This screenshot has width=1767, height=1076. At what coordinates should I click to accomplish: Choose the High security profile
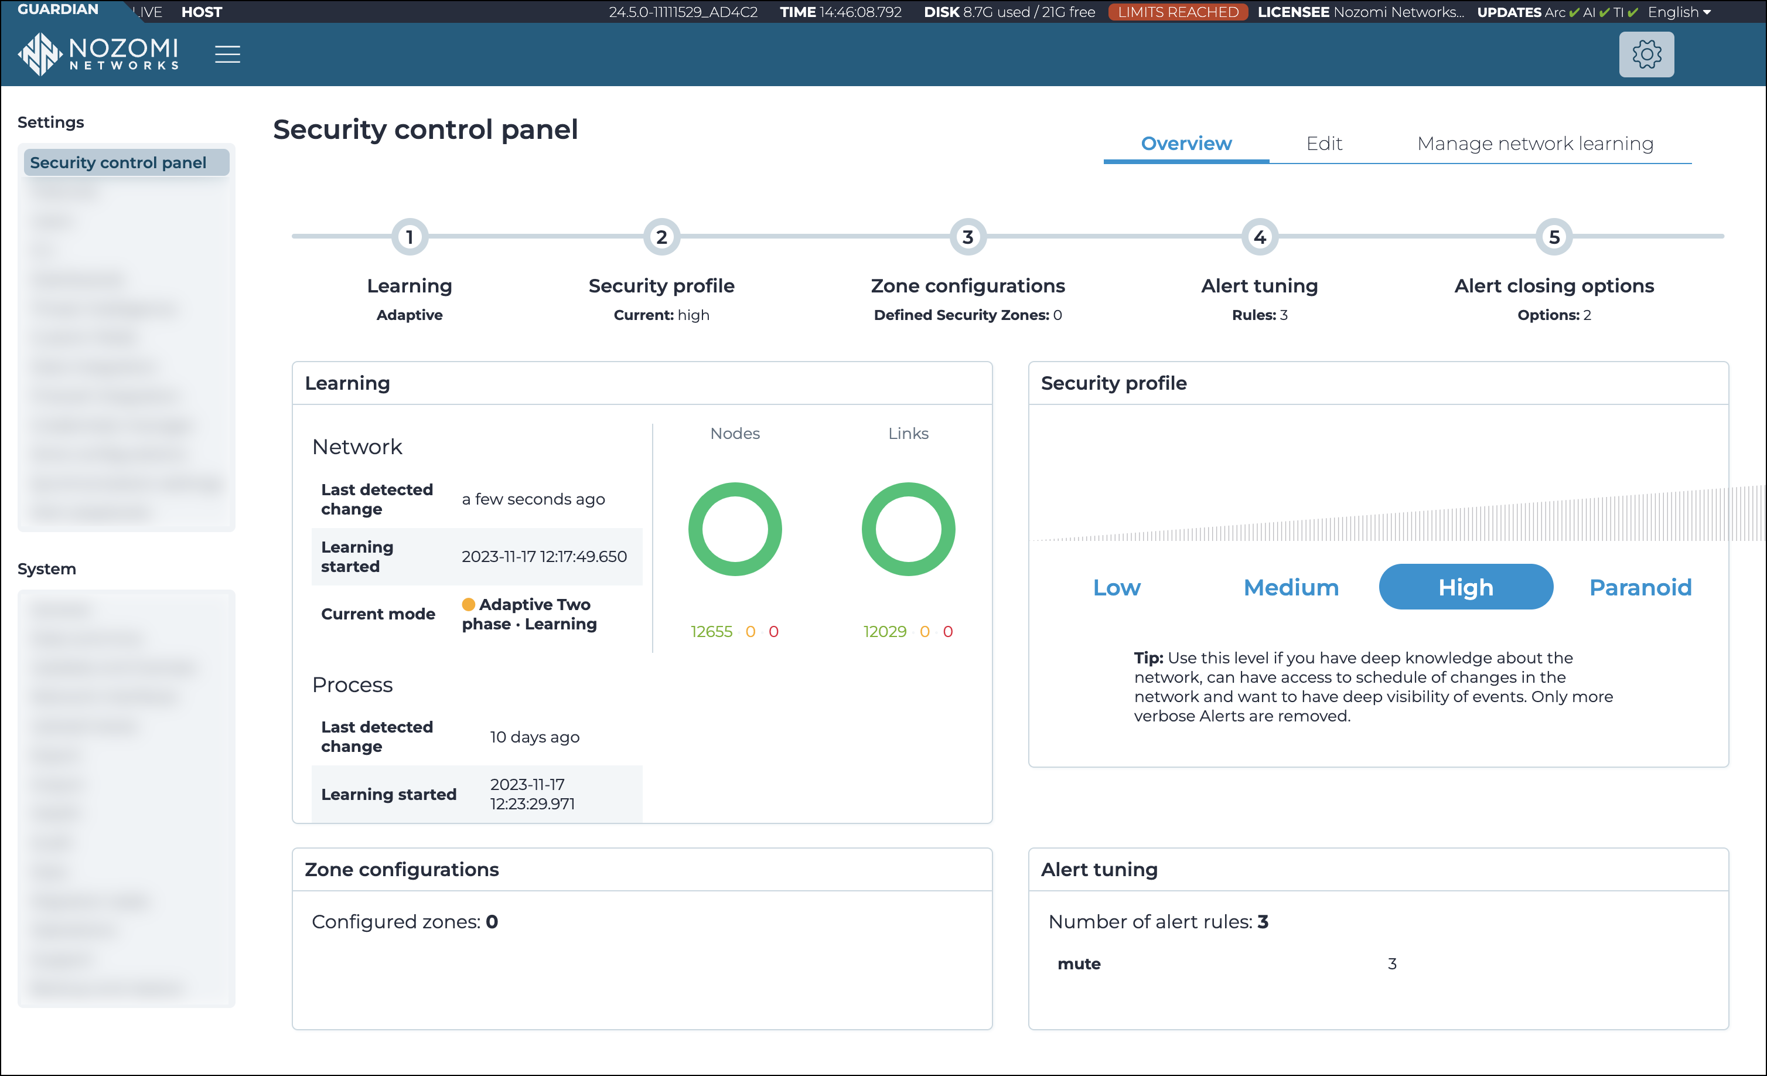pos(1466,587)
